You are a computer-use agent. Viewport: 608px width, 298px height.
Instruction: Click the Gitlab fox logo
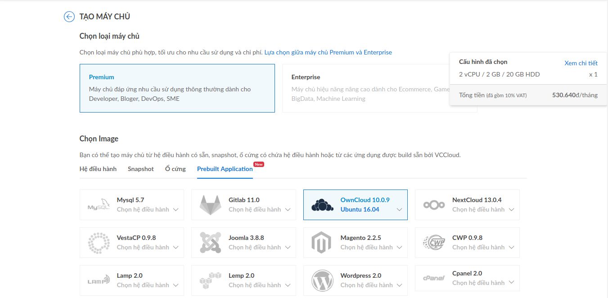pos(210,205)
